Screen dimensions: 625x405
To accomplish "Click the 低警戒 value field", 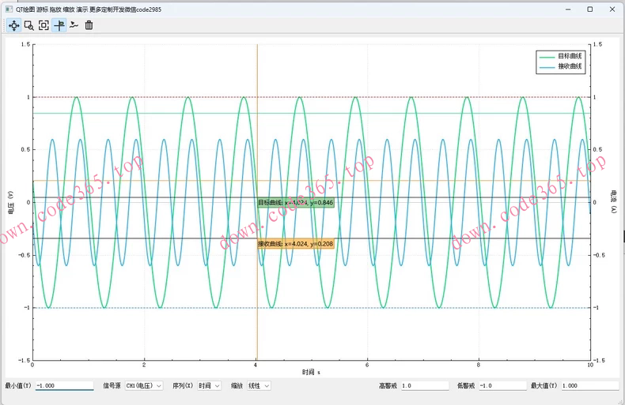I will pos(502,386).
